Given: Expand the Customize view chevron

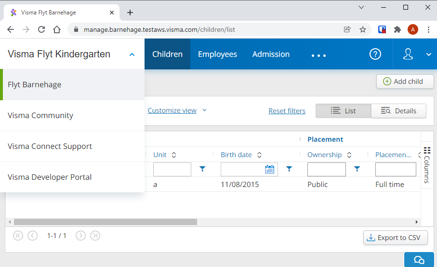Looking at the screenshot, I should [205, 110].
